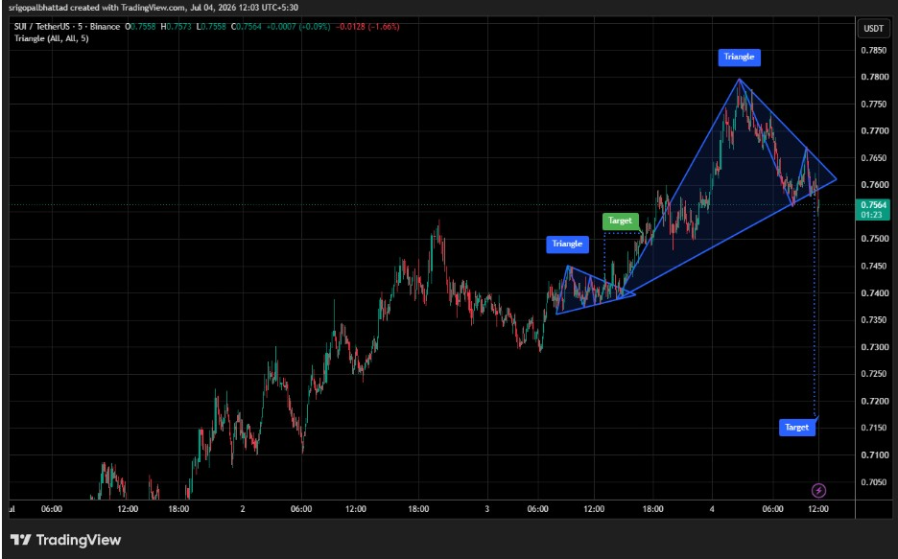Click the Triangle (All, All, 5) indicator legend
The image size is (898, 559).
point(52,38)
